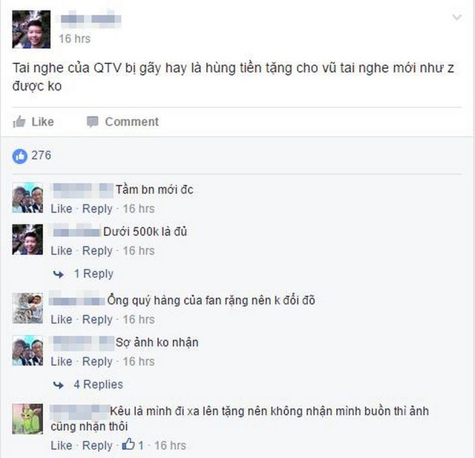Image resolution: width=475 pixels, height=458 pixels.
Task: Click the Comment button text on the post
Action: coord(132,122)
